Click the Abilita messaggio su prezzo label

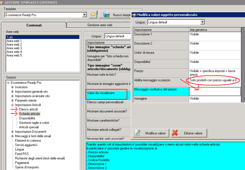pyautogui.click(x=152, y=80)
